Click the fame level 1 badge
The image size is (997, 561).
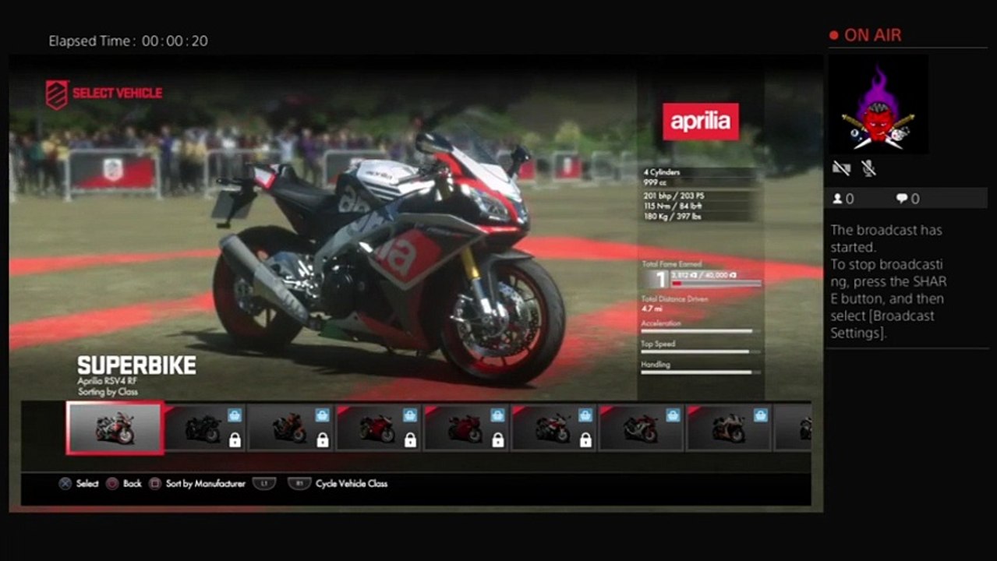coord(655,280)
